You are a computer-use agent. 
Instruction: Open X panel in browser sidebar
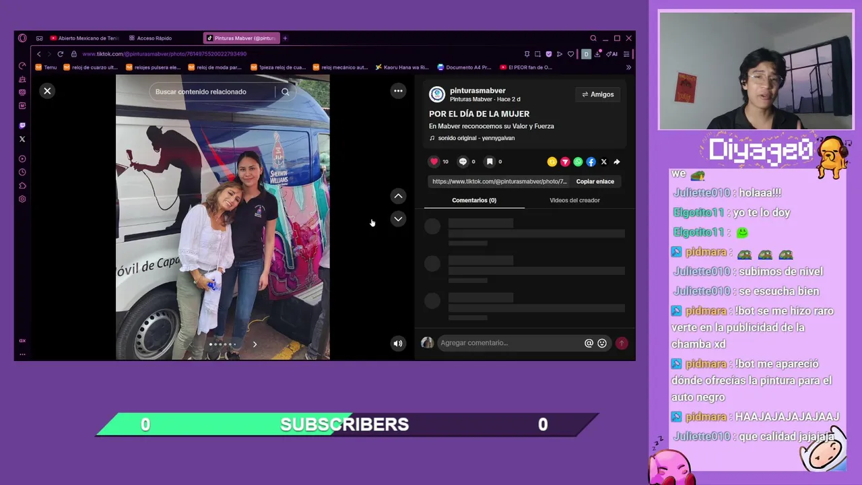22,139
